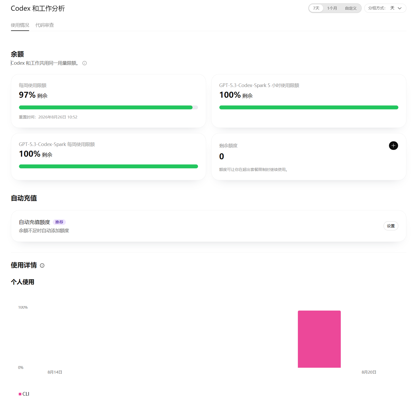Click the chevron arrow next to 天
Image resolution: width=415 pixels, height=405 pixels.
tap(400, 8)
